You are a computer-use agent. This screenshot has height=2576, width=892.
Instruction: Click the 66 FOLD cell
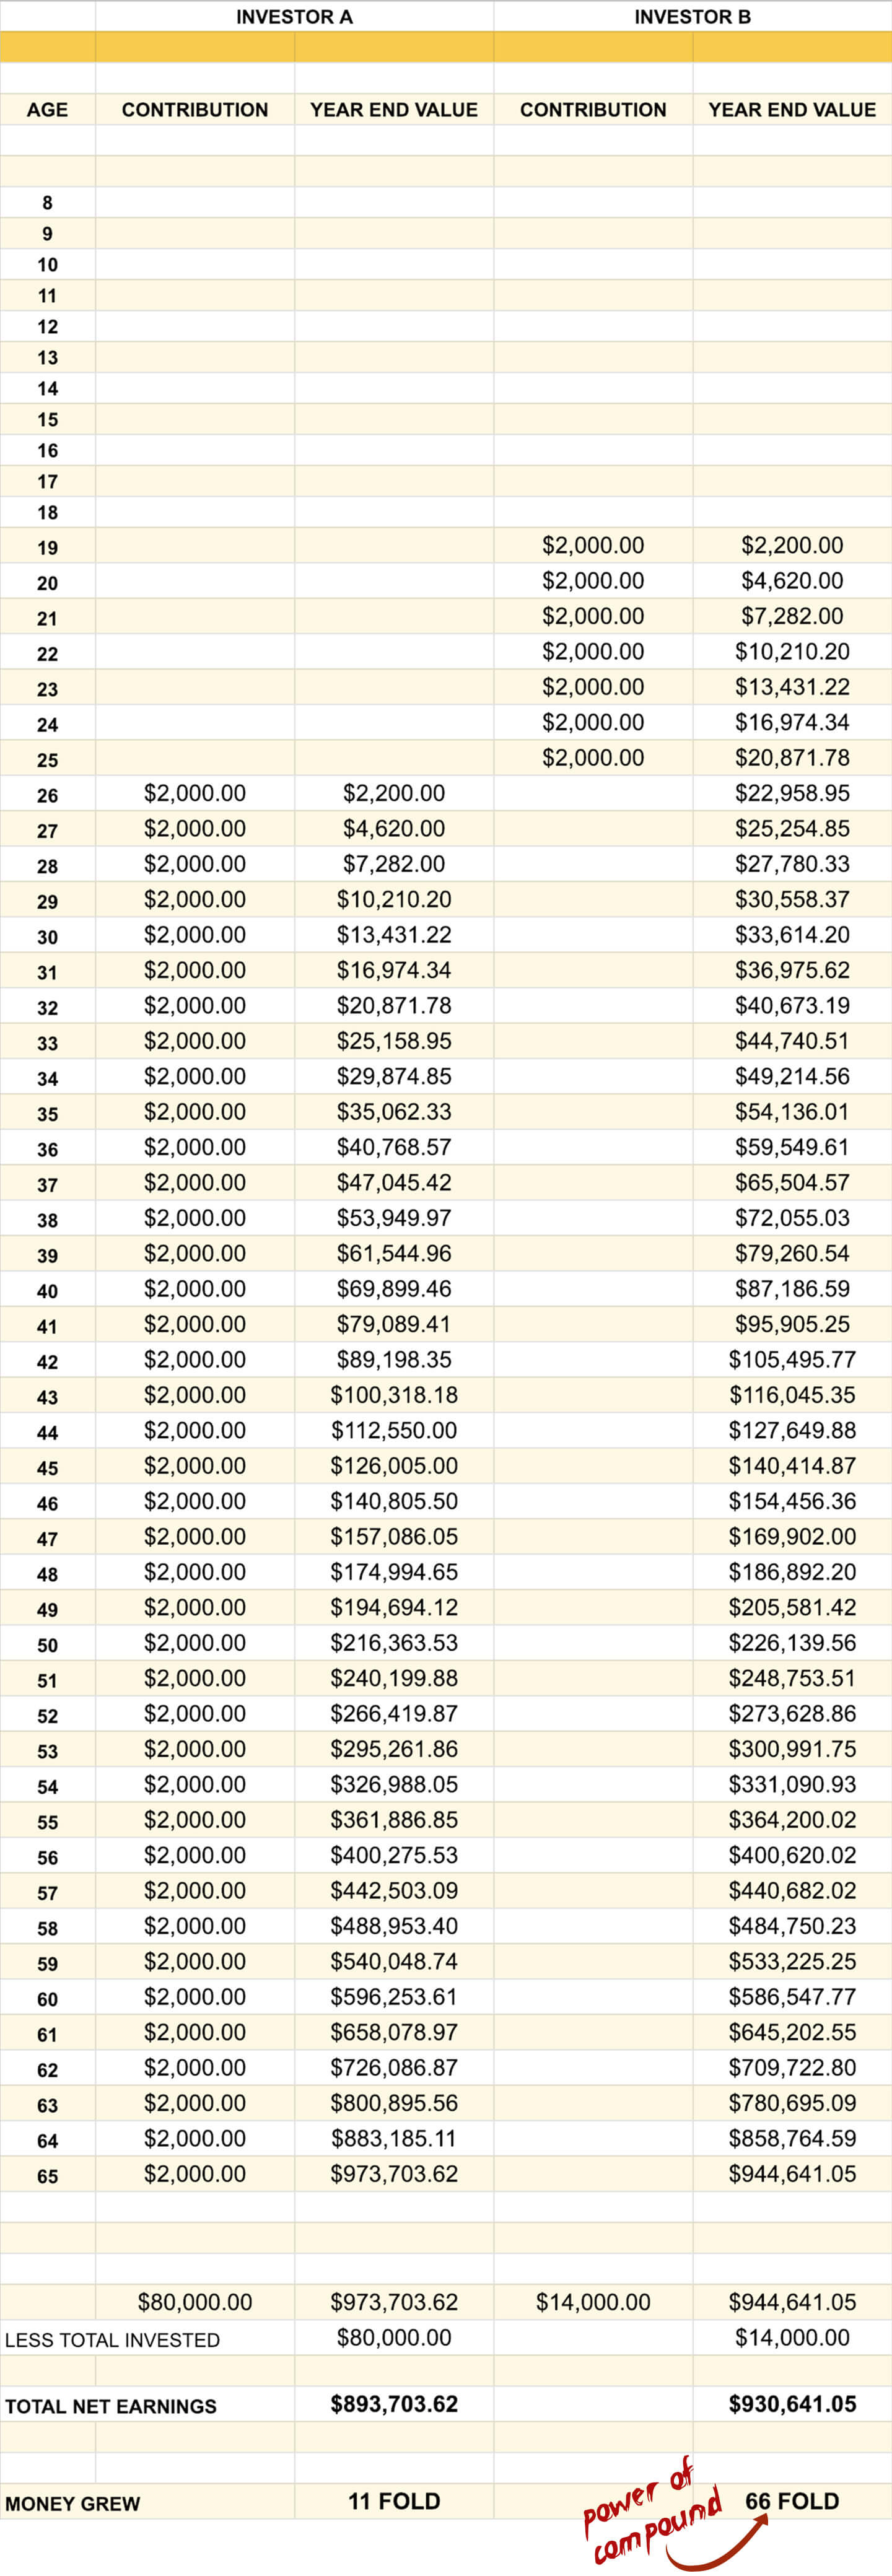[792, 2501]
